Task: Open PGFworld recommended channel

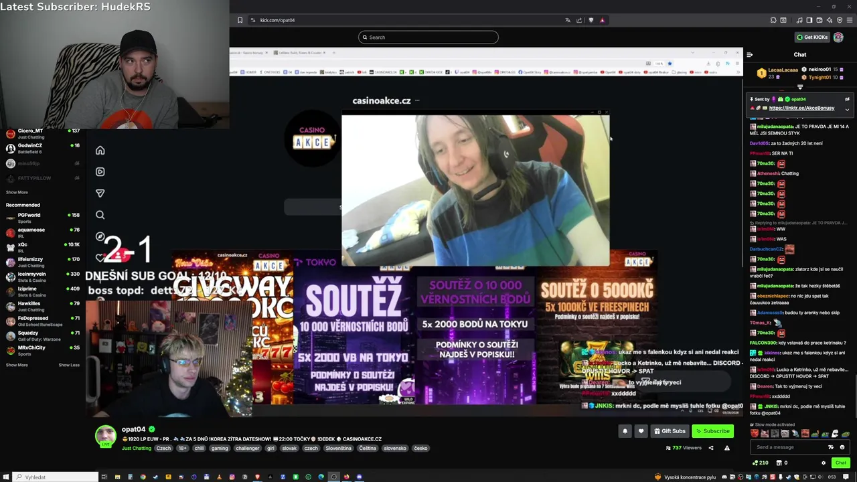Action: point(42,218)
